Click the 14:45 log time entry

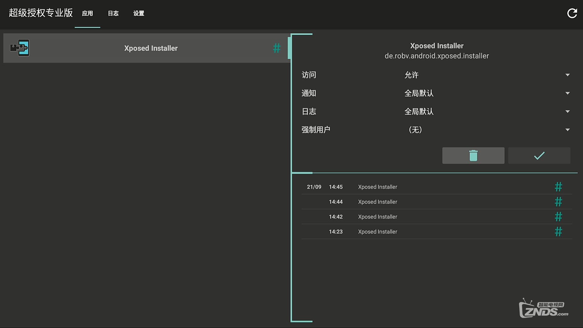tap(336, 187)
